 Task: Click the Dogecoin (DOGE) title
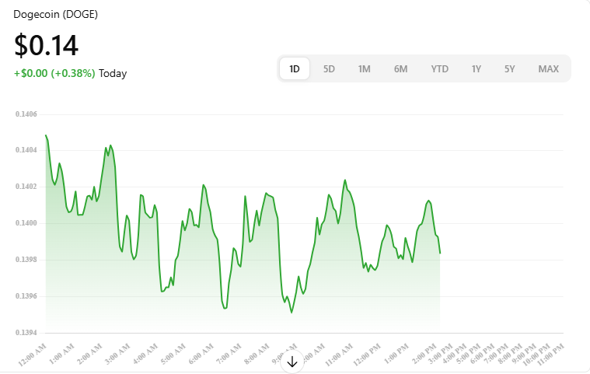point(56,14)
